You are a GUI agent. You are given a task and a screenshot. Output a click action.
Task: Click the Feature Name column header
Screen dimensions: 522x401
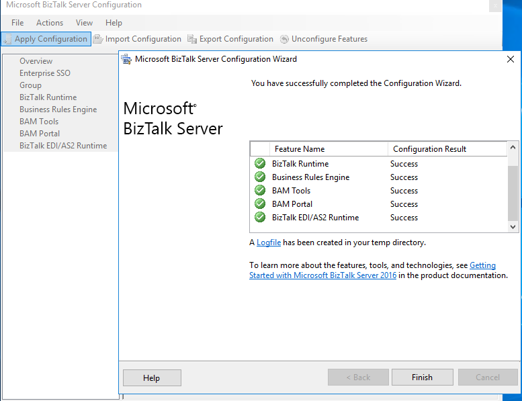coord(329,149)
